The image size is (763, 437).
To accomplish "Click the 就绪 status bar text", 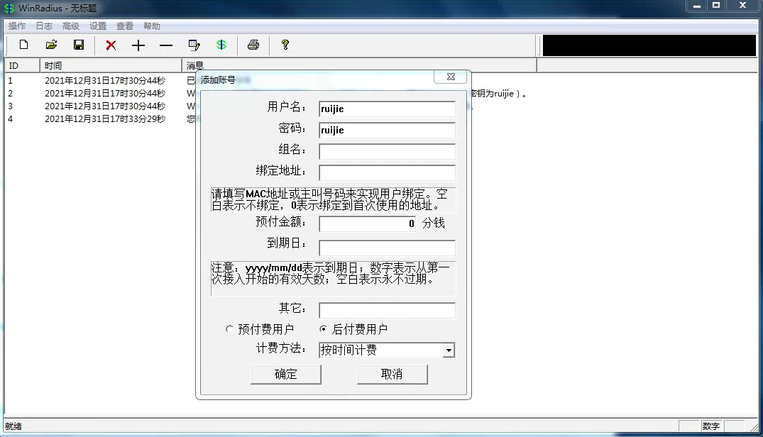I will (13, 426).
